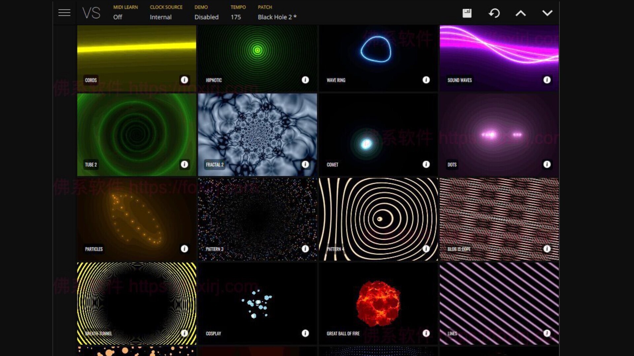This screenshot has width=634, height=356.
Task: Toggle MIDI Learn Off setting
Action: 125,12
